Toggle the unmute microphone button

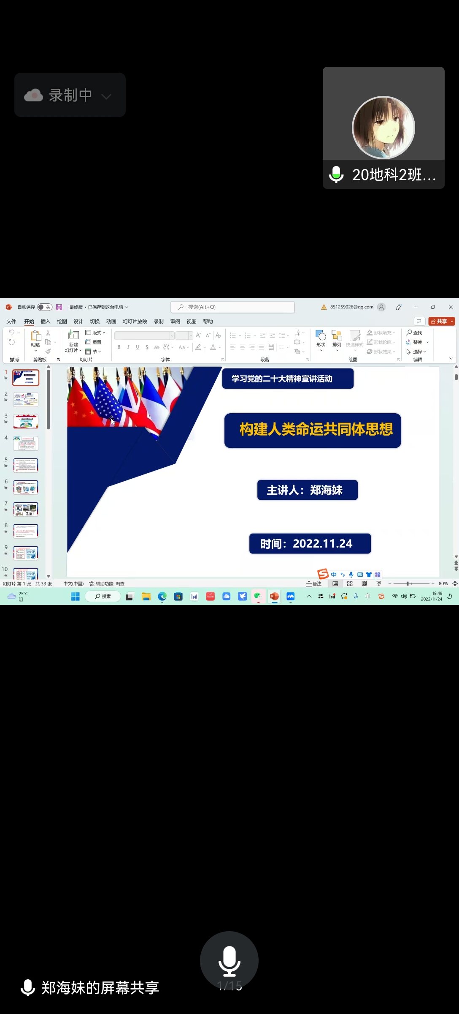pos(229,961)
